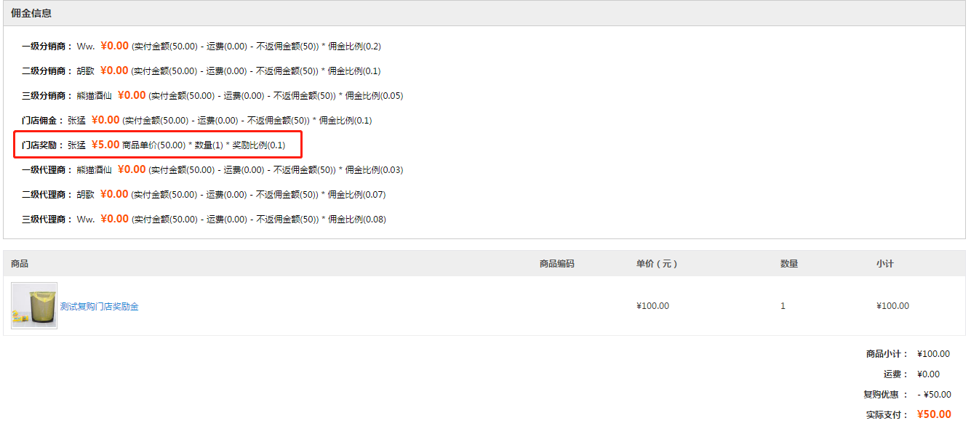
Task: Click the formula with 佣金比例(0.05)
Action: 276,96
